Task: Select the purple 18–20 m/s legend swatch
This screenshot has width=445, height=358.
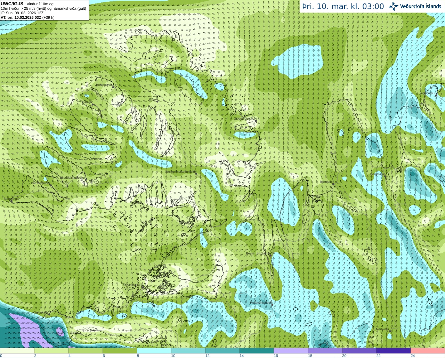Action: 325,351
